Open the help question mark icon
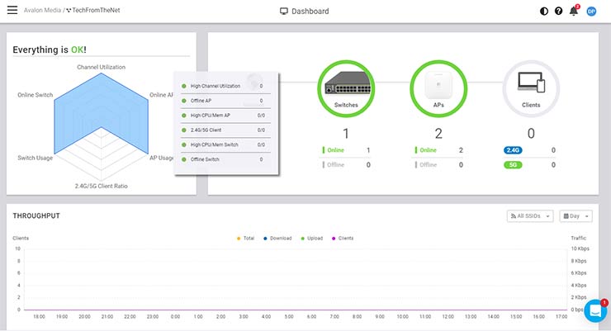611x331 pixels. [558, 12]
